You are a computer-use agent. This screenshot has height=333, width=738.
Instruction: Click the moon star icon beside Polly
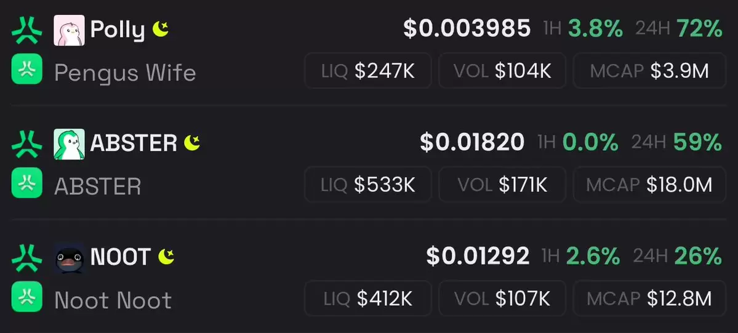pyautogui.click(x=161, y=30)
